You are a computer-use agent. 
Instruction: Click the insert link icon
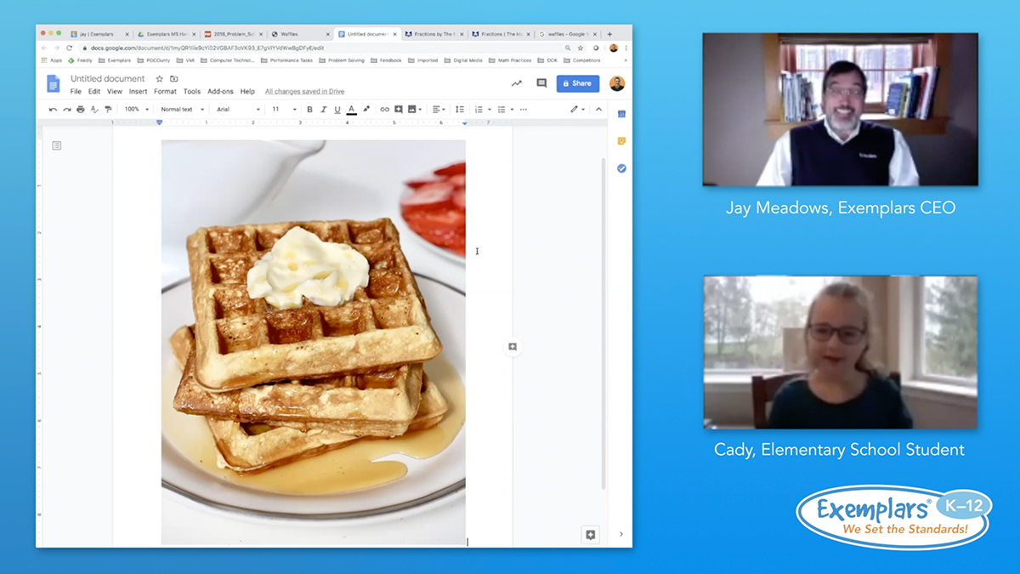click(384, 110)
